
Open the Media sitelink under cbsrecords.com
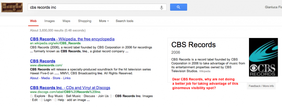[46, 78]
